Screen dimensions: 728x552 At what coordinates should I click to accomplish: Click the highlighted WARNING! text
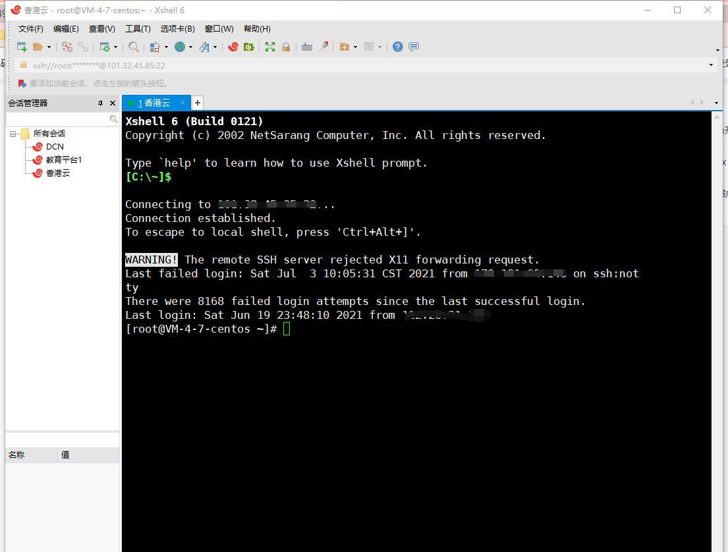152,260
